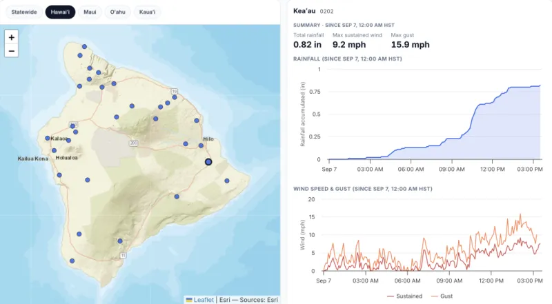Click the southernmost station marker on the island
552x304 pixels.
coord(72,261)
